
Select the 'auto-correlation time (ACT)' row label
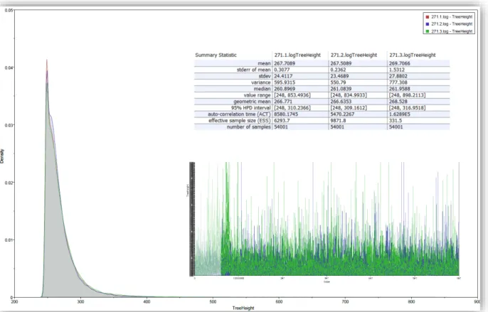tap(239, 114)
